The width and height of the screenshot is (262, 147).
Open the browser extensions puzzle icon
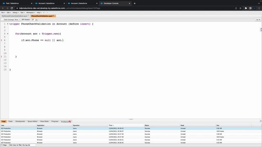(246, 8)
